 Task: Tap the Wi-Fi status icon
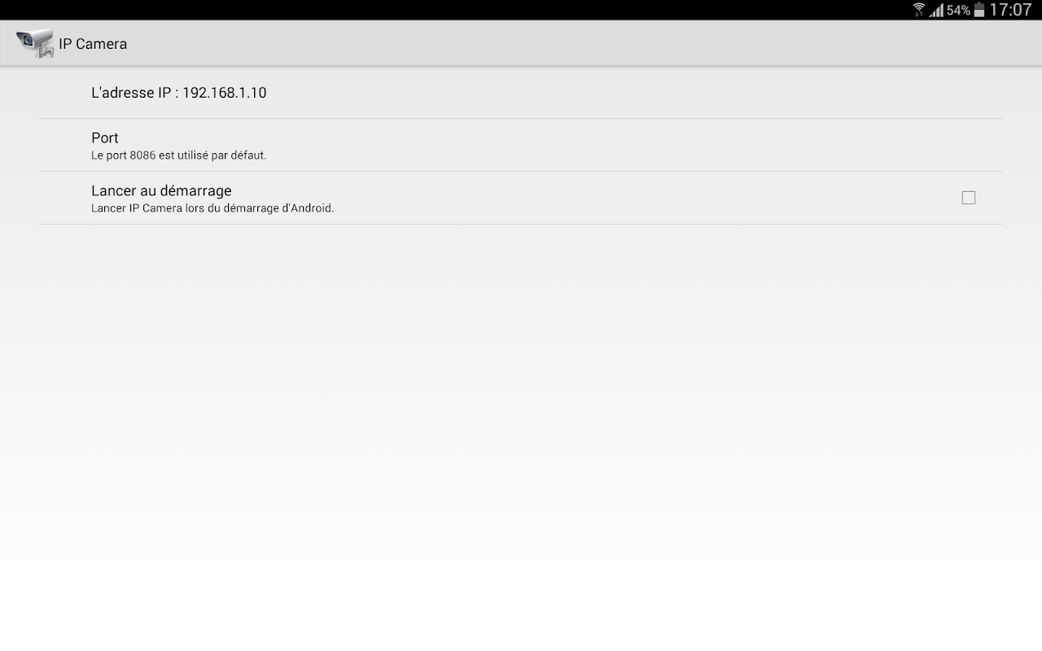pos(919,10)
